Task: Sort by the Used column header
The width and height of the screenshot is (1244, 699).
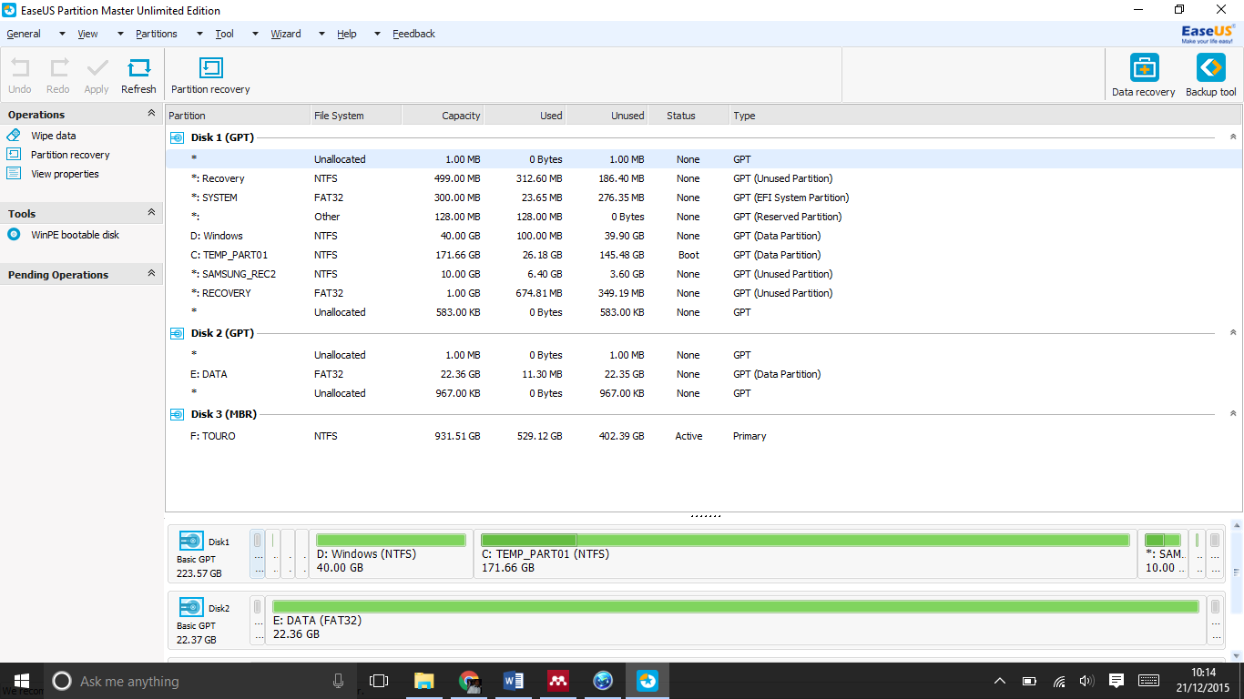Action: tap(525, 116)
